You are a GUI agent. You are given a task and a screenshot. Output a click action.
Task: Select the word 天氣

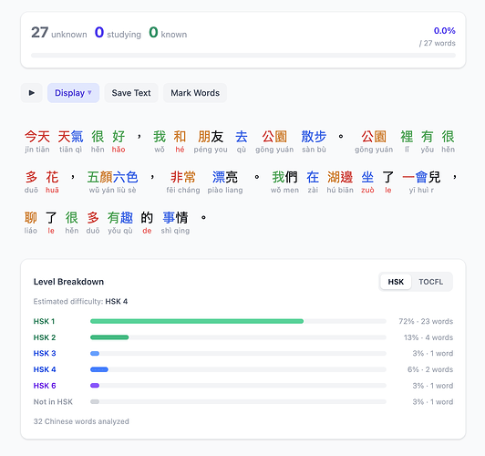click(70, 141)
